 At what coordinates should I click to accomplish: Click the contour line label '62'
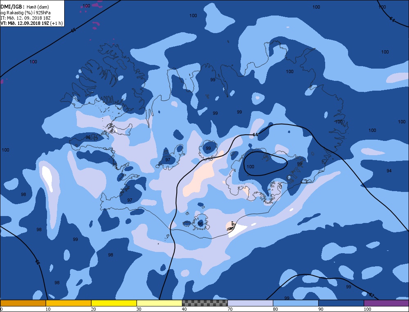pos(371,295)
